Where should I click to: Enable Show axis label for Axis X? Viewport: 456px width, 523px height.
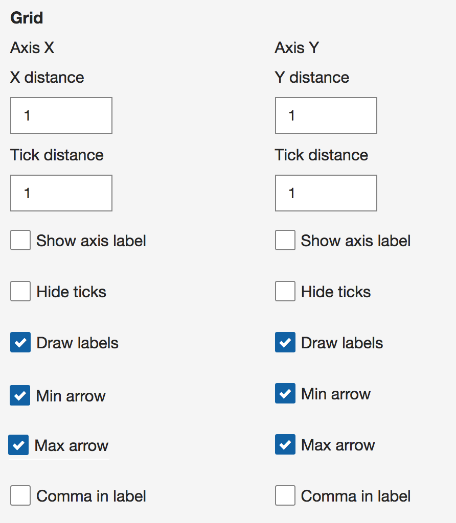tap(20, 240)
